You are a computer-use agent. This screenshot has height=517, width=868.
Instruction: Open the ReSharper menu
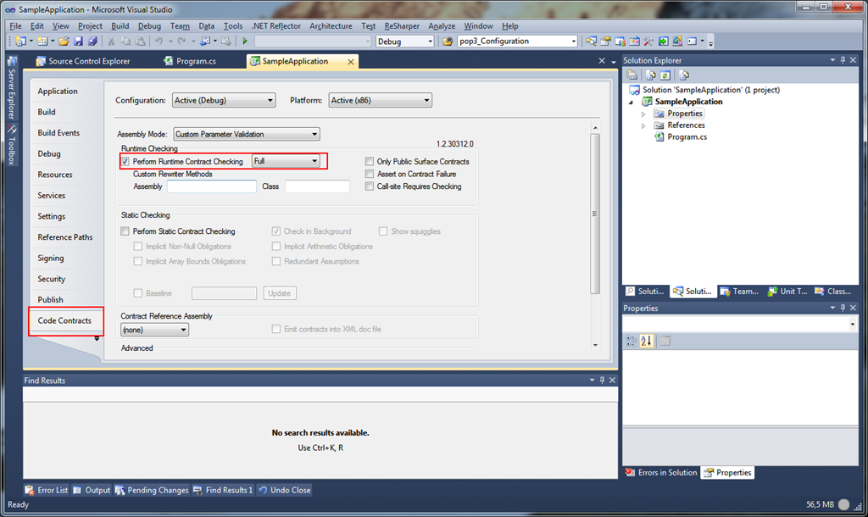tap(402, 26)
